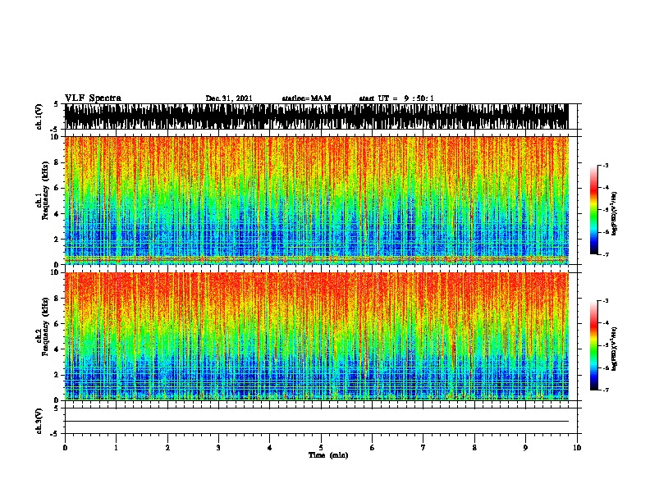Click the ch.2 colorbar log(PSD) label
Screen dimensions: 650x502
pos(615,349)
